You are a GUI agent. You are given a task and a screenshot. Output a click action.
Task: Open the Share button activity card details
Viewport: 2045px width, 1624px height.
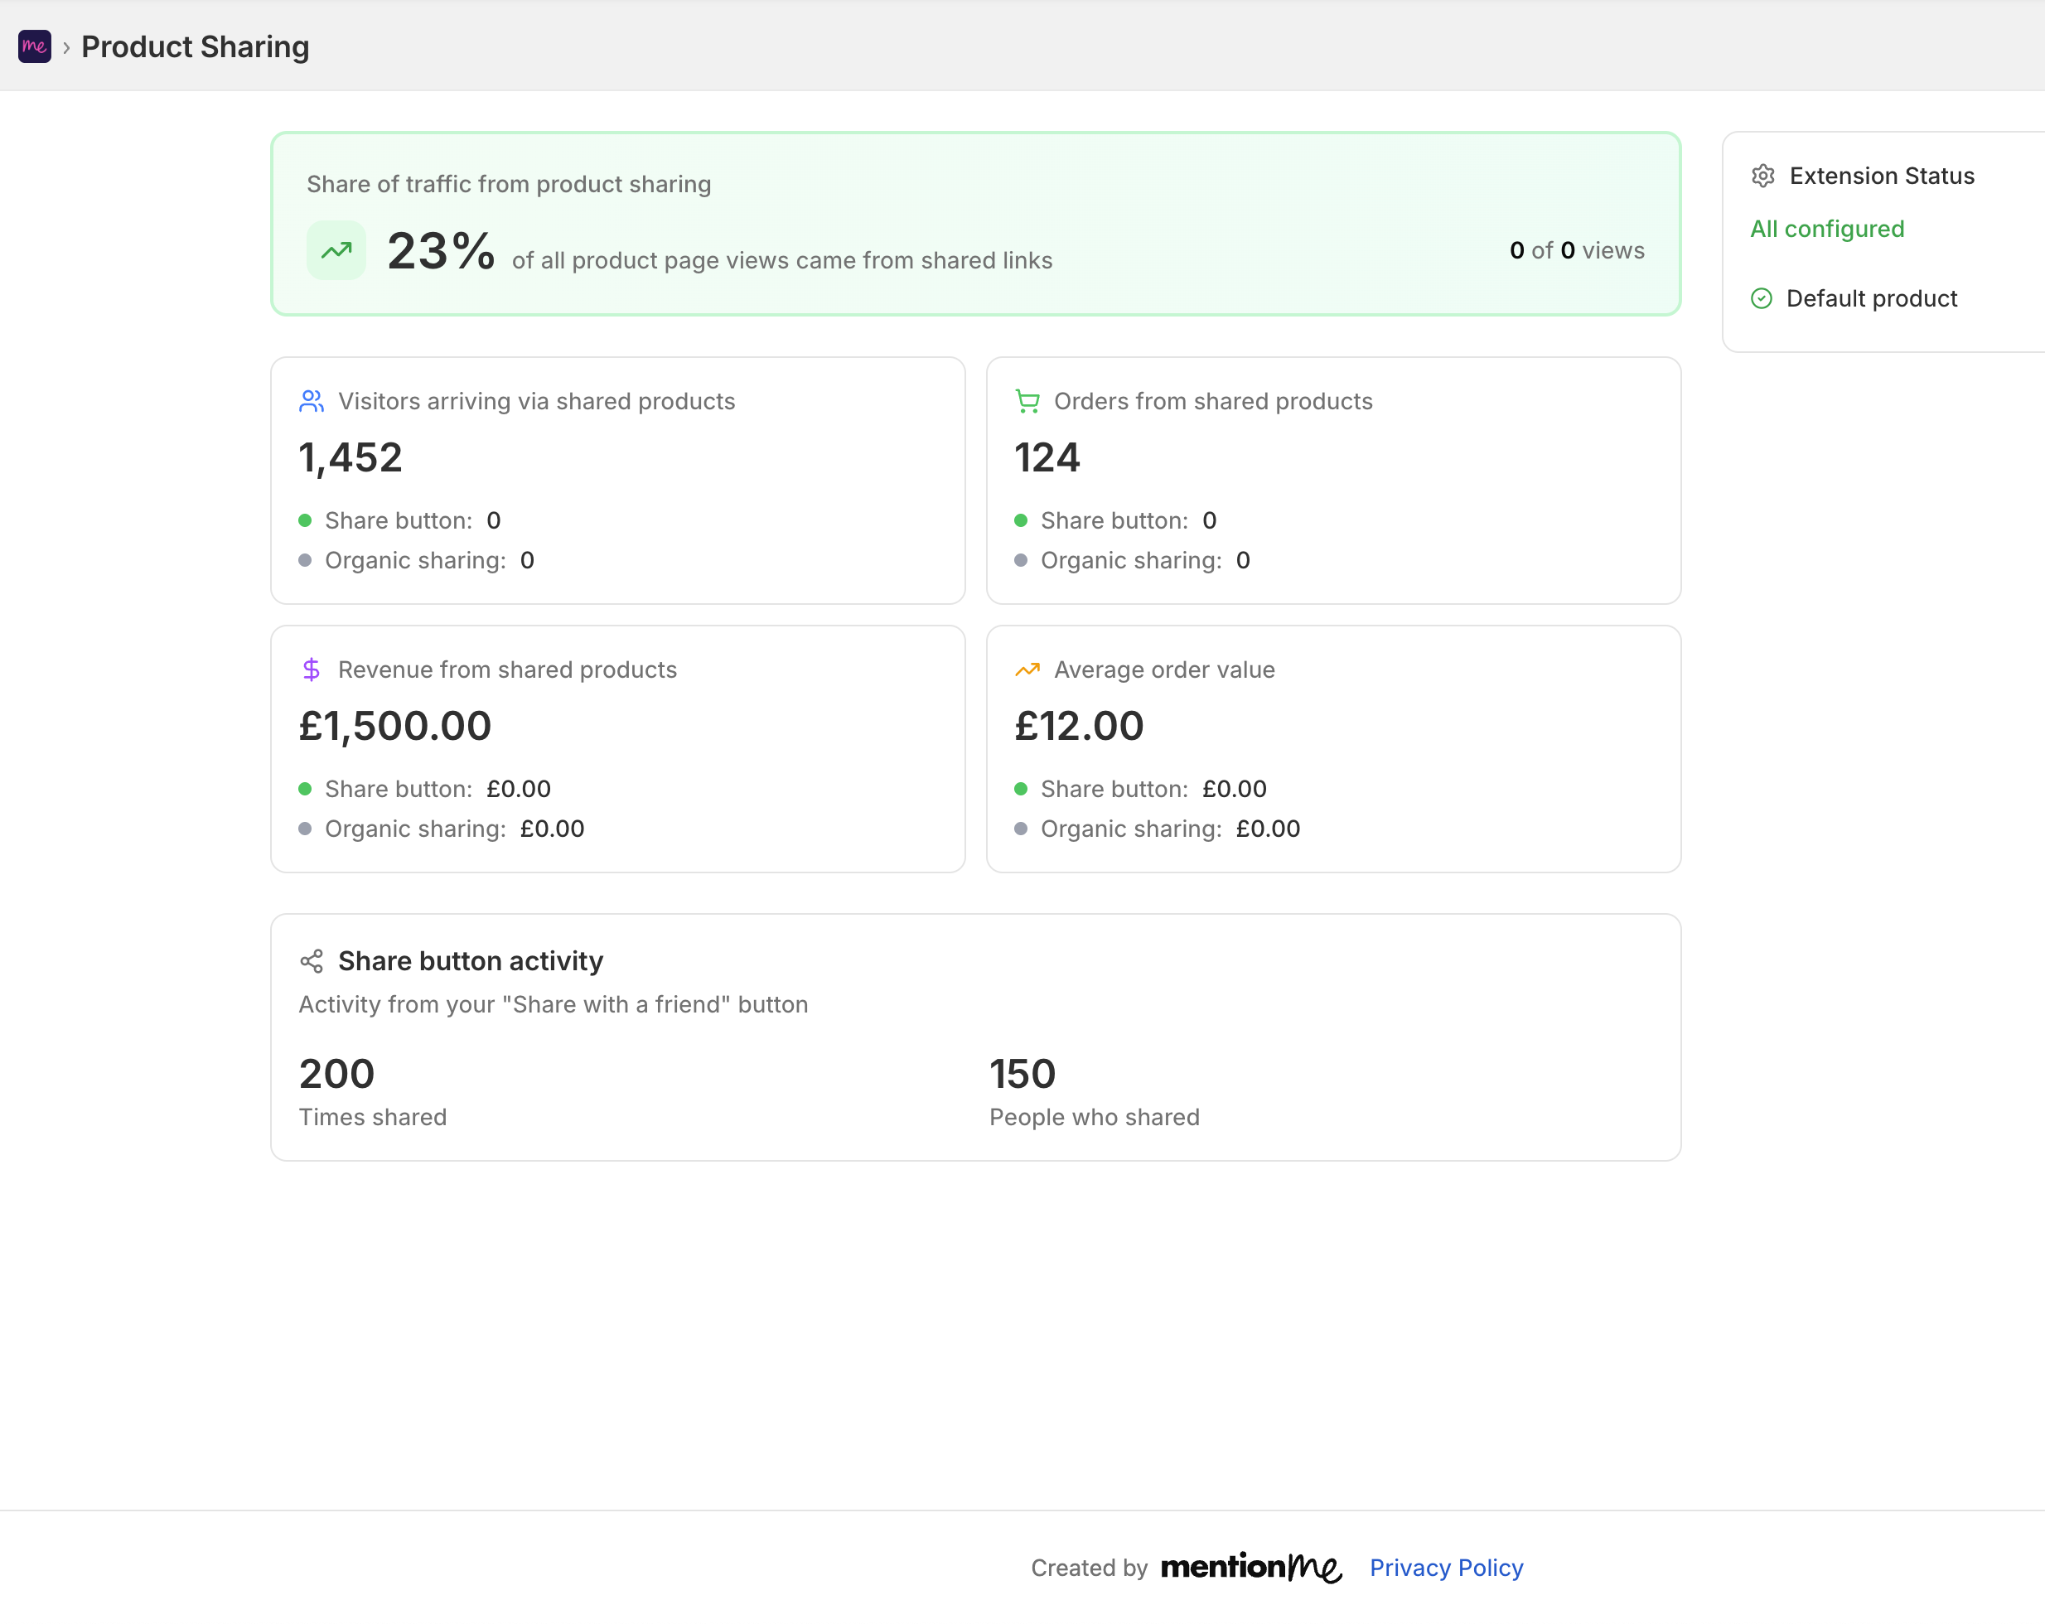click(x=471, y=960)
